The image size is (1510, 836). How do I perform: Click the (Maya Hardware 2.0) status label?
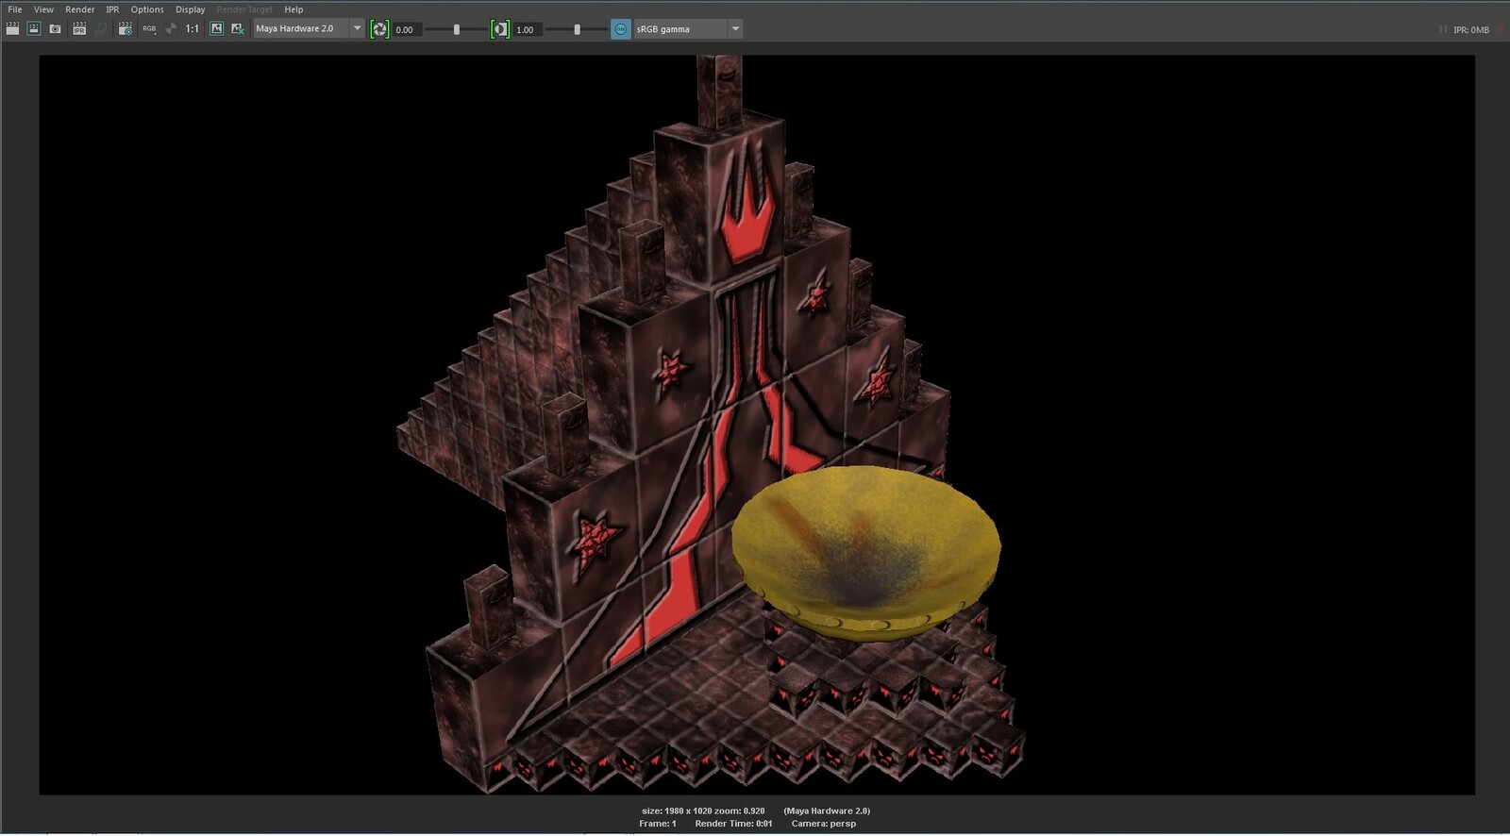click(x=827, y=811)
